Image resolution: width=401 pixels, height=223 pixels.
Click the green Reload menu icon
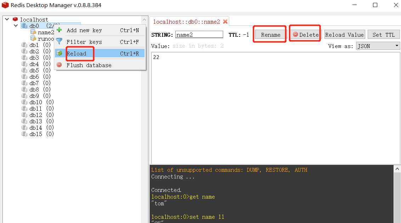(x=59, y=53)
